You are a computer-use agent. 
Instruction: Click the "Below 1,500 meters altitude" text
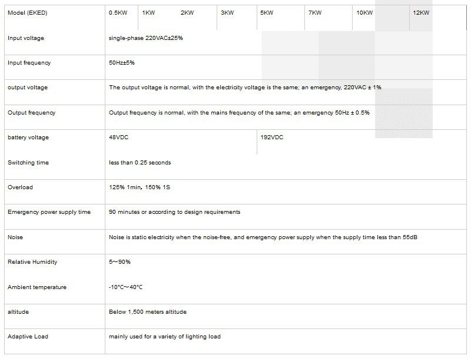148,312
